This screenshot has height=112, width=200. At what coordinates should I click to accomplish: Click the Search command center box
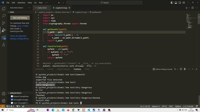104,2
